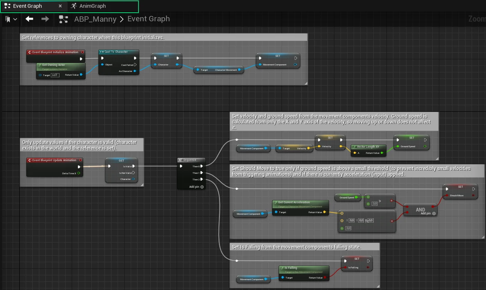Add a pin on the AND node
The height and width of the screenshot is (290, 486).
pos(434,214)
